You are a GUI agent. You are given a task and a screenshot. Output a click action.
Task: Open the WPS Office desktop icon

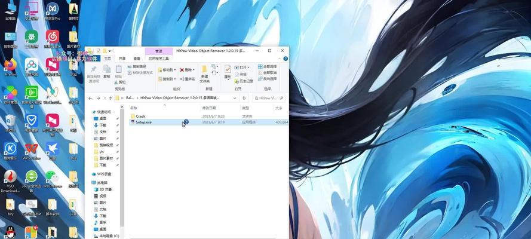tap(32, 151)
